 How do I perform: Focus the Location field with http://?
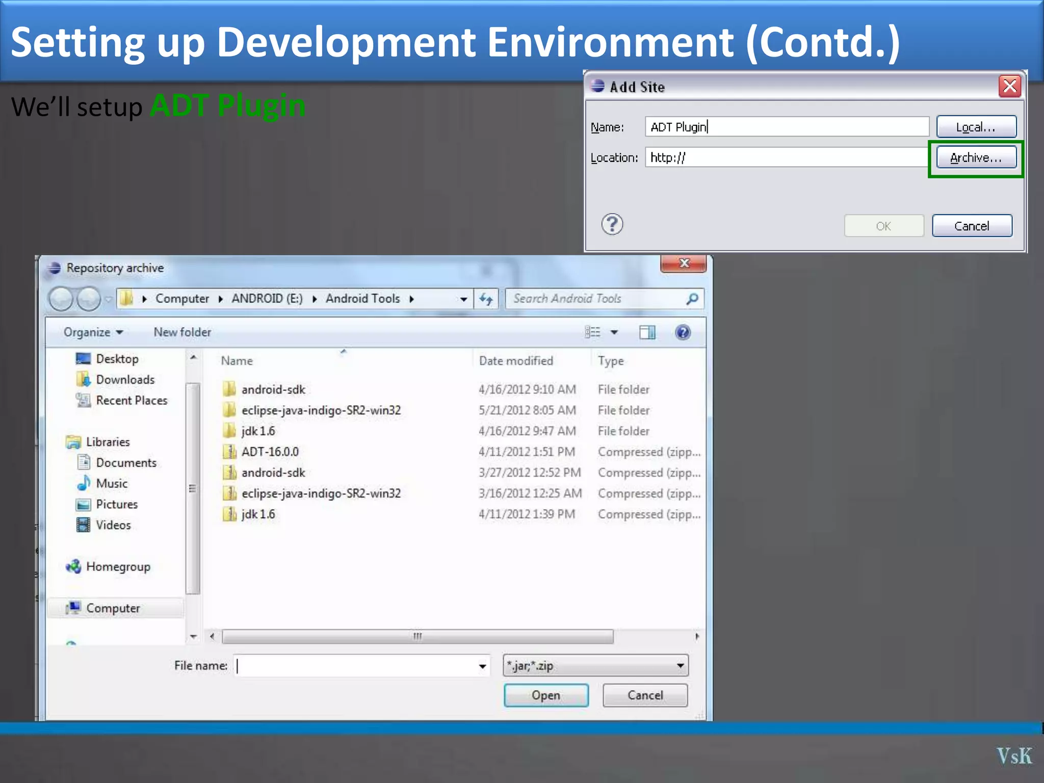(x=787, y=158)
